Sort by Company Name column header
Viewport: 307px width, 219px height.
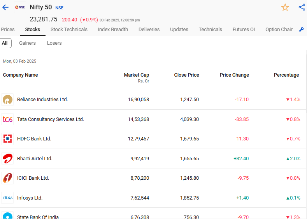coord(20,75)
